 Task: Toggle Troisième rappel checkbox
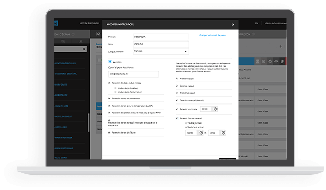click(177, 93)
